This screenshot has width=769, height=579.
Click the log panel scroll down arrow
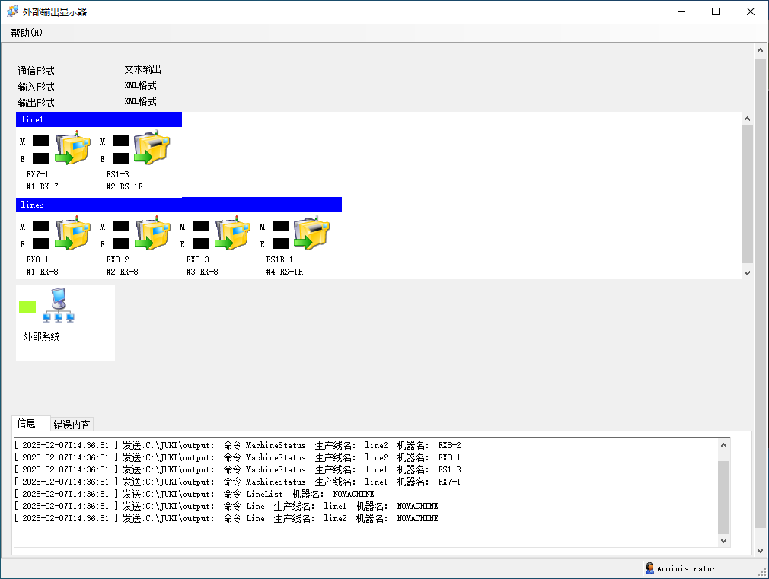(x=723, y=540)
